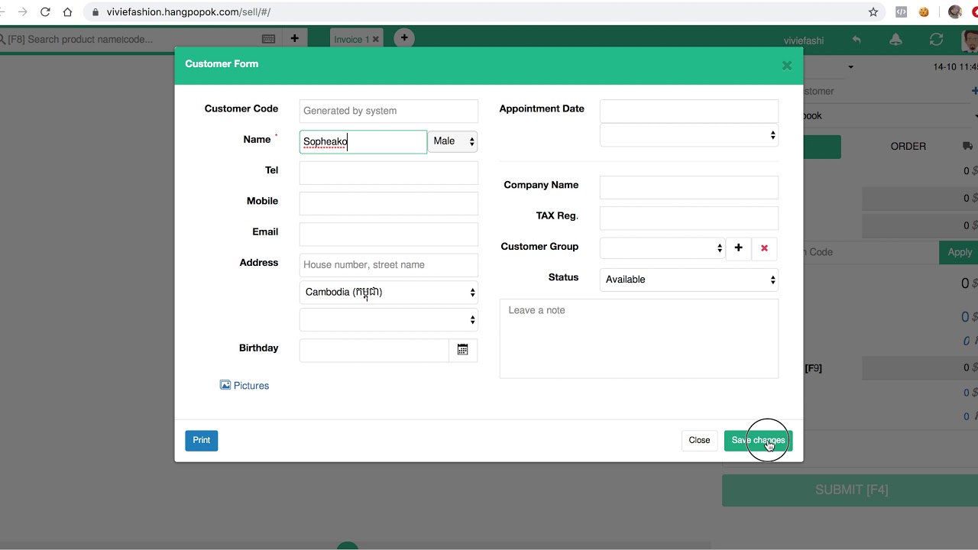Bookmark this page with the star icon
Screen dimensions: 978x550
click(x=873, y=12)
